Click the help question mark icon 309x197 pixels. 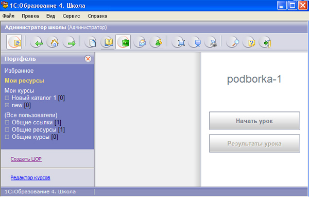click(x=249, y=42)
